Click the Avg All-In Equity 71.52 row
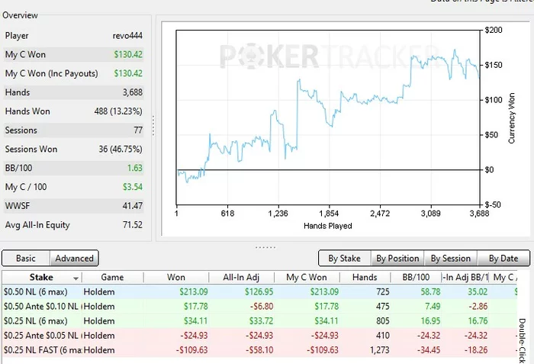 coord(73,224)
